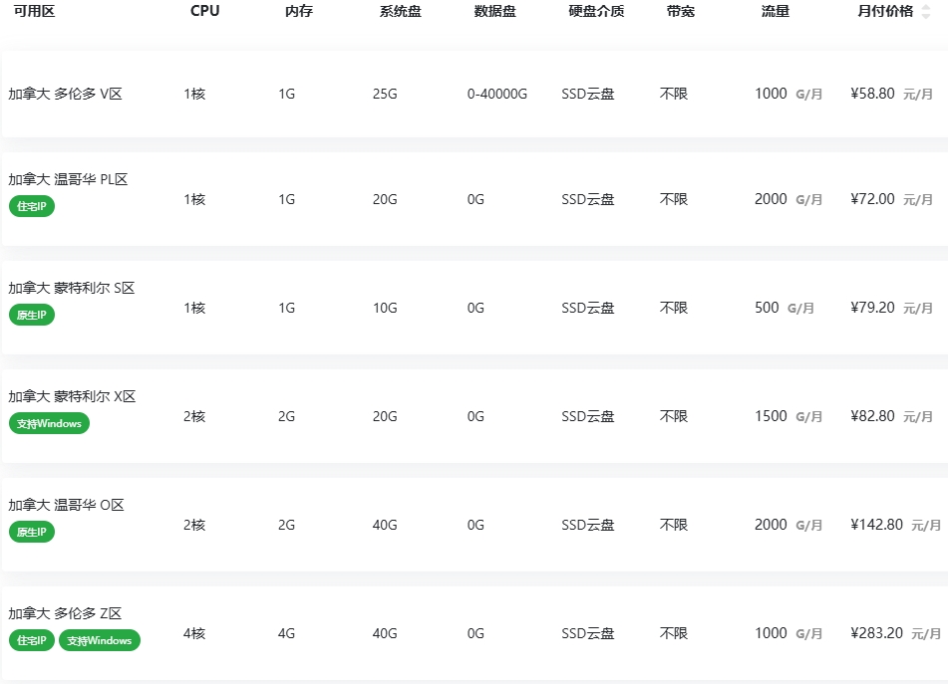948x684 pixels.
Task: Click the 支持Windows badge on 蒙特利尔 X区
Action: click(49, 423)
